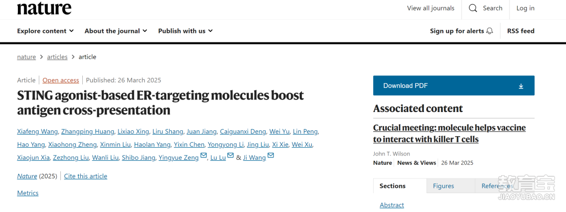Click the search magnifier icon
The width and height of the screenshot is (566, 212).
point(473,8)
